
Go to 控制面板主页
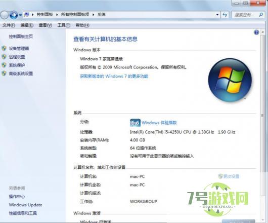21,36
